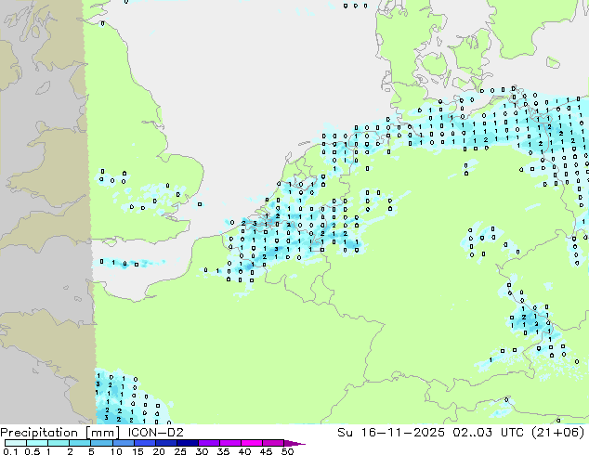Click the above-50 mm legend arrow tip

(294, 443)
